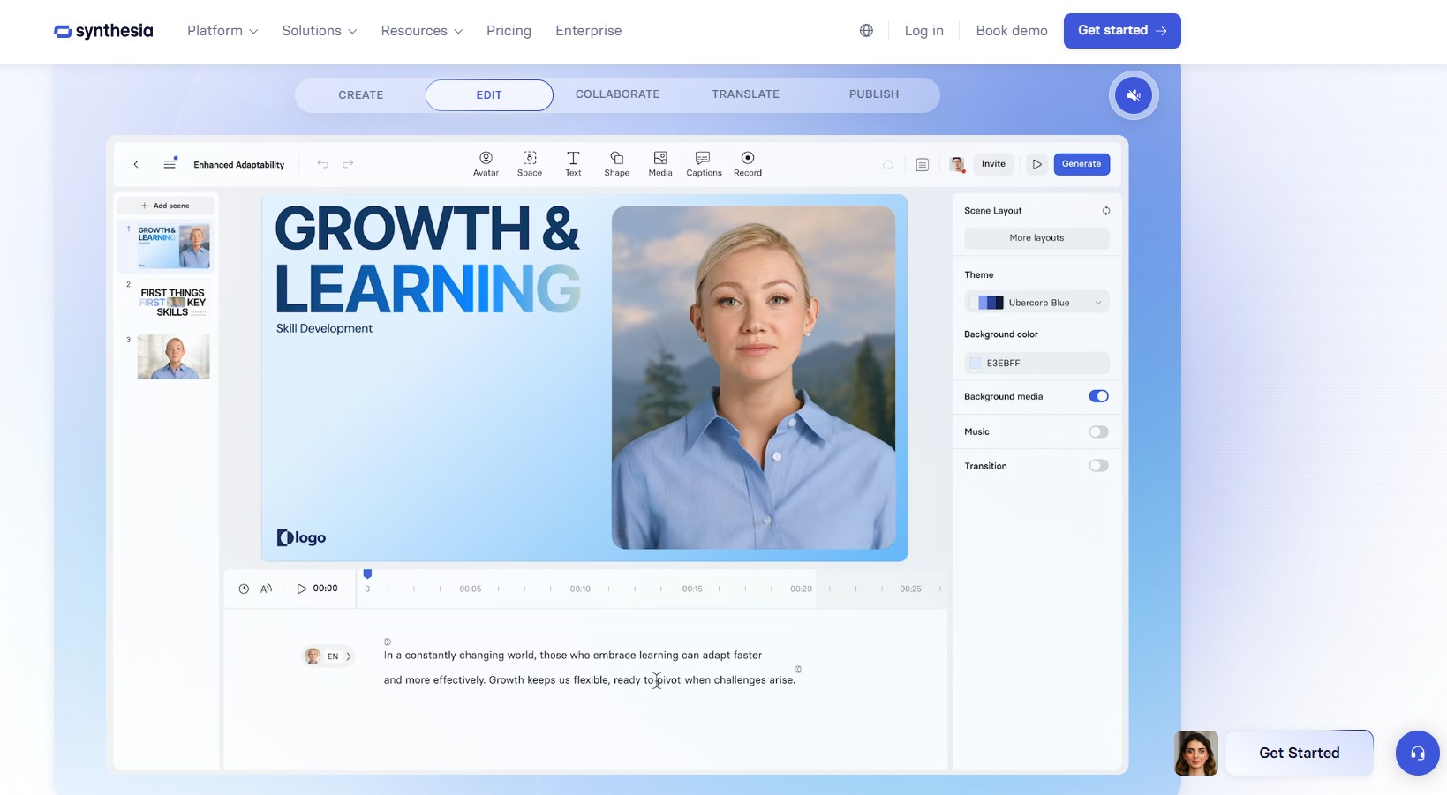Click the Log in link
Screen dimensions: 1447x795
tap(923, 31)
